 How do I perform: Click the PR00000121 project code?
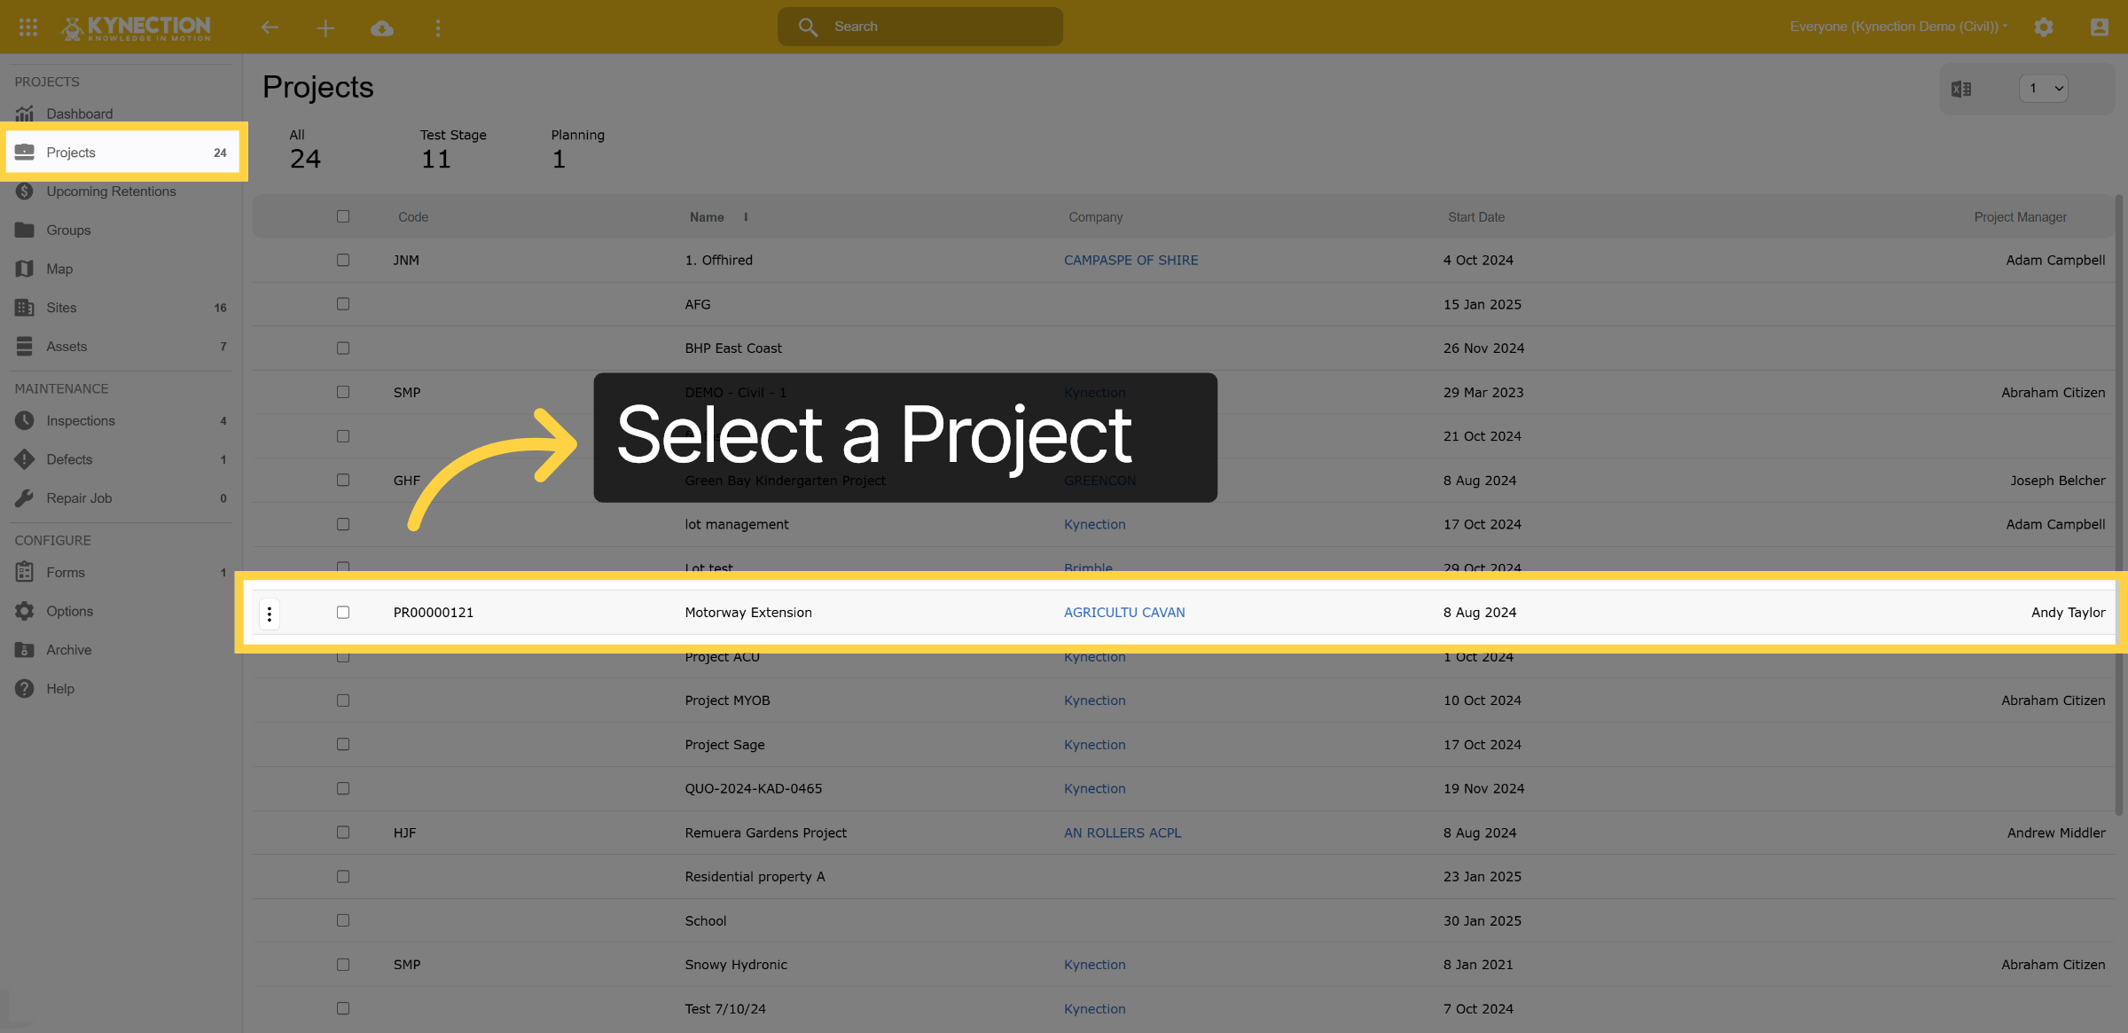434,613
